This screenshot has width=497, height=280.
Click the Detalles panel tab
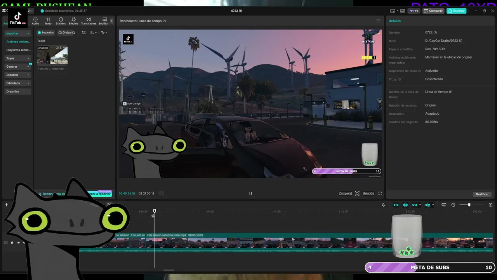[x=394, y=21]
